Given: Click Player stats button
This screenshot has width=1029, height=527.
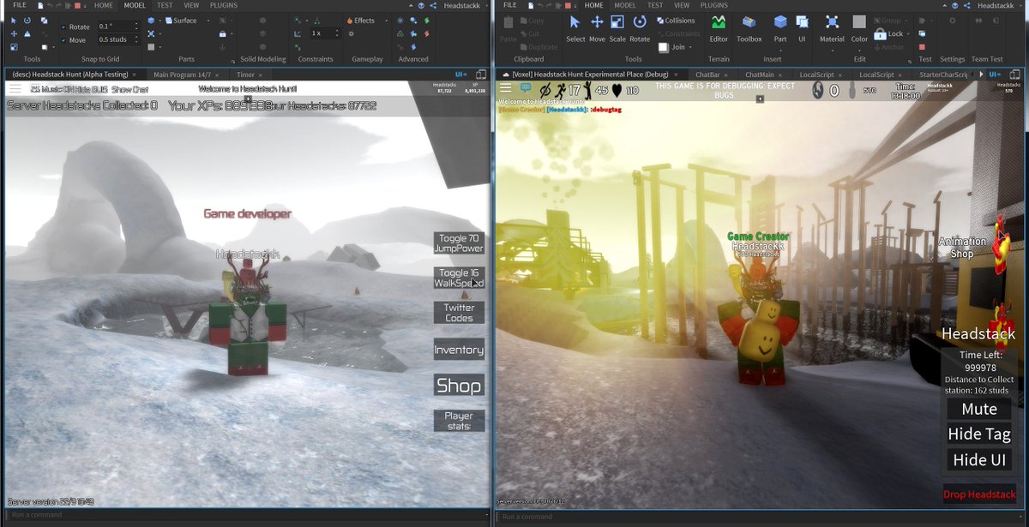Looking at the screenshot, I should [459, 421].
